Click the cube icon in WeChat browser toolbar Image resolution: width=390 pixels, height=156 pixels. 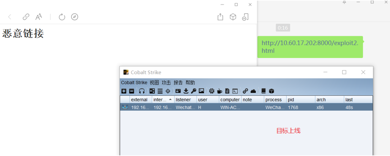coord(233,17)
